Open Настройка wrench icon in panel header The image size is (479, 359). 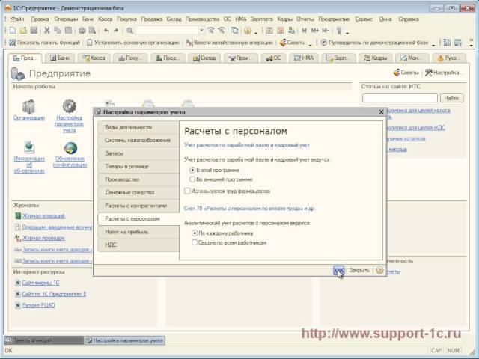(x=428, y=73)
